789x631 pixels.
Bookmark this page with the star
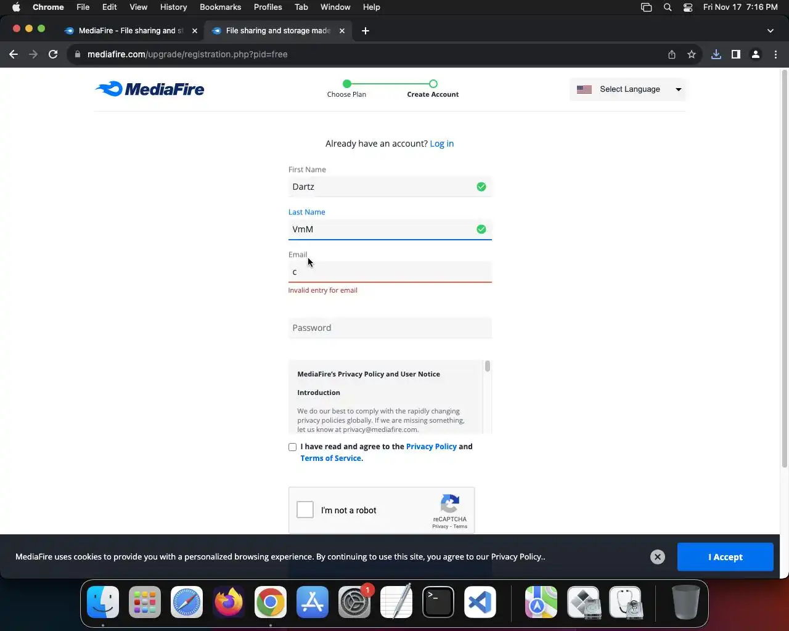pos(692,54)
